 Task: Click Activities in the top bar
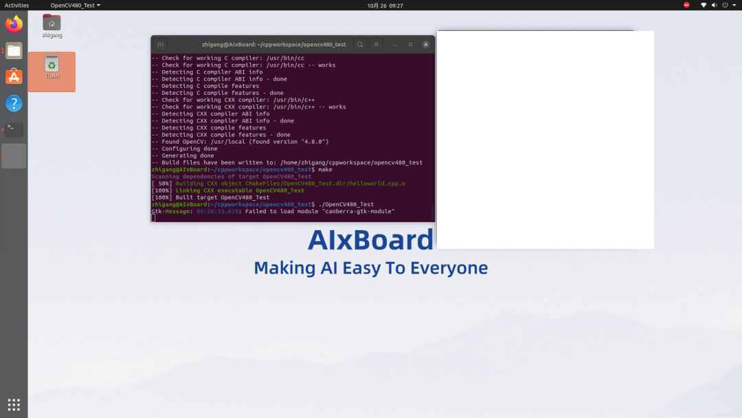point(16,5)
